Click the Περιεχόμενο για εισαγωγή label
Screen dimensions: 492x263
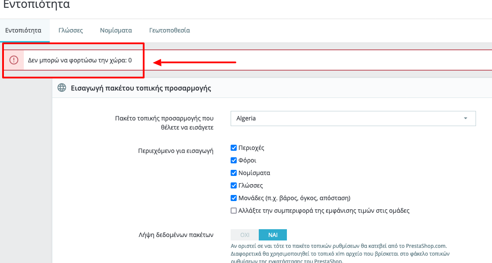(x=176, y=151)
